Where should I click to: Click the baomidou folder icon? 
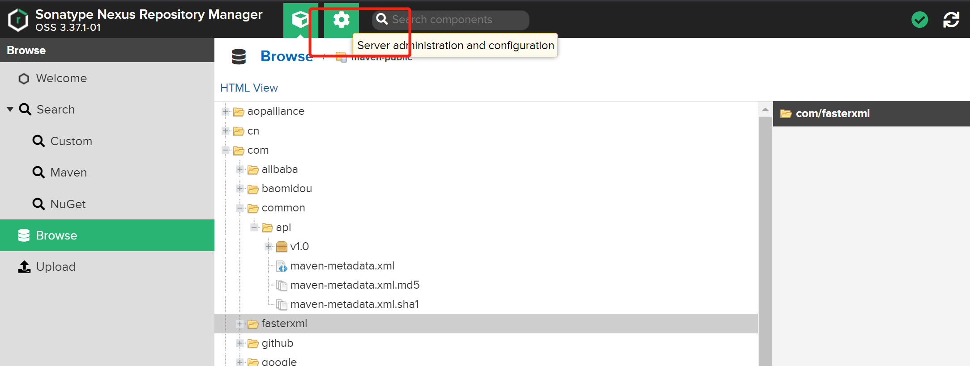click(253, 189)
